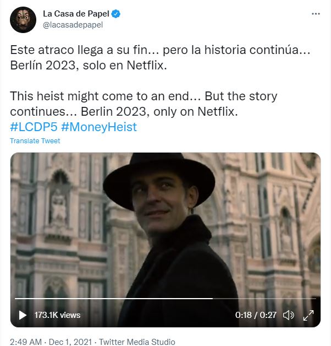Viewport: 331px width, 346px height.
Task: Click the 173.1K views counter
Action: [x=57, y=315]
